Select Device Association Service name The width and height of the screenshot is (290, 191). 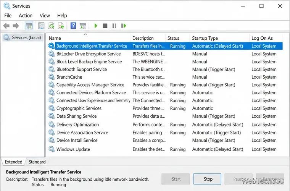82,133
